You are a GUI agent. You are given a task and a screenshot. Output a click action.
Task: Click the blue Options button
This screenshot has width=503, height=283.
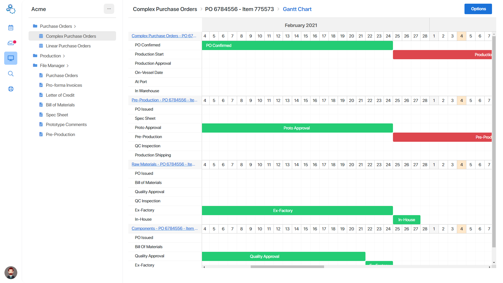pos(478,9)
